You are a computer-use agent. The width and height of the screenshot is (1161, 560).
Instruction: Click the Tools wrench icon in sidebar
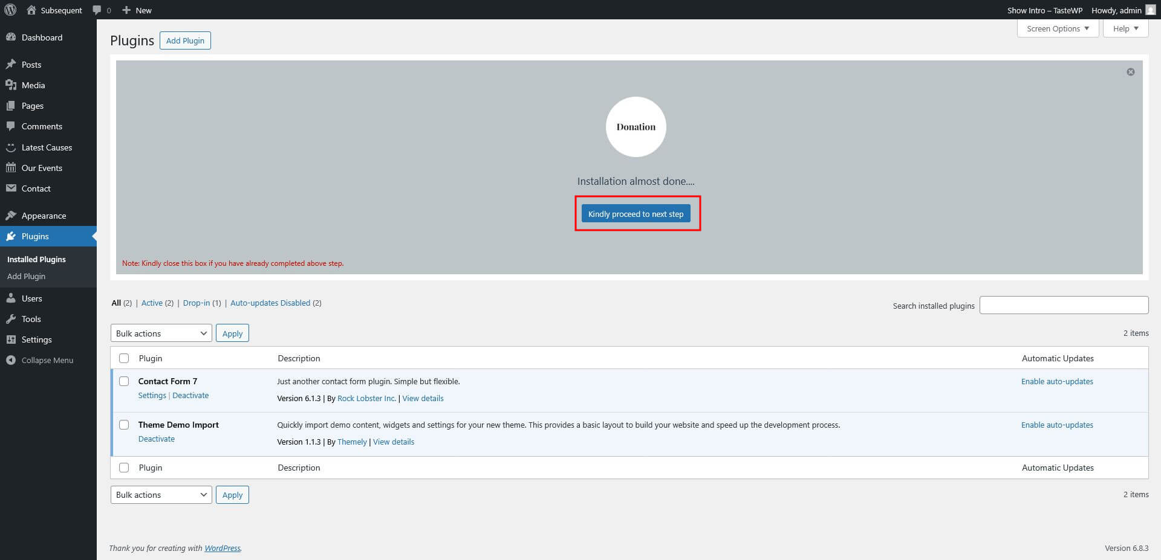click(x=11, y=319)
